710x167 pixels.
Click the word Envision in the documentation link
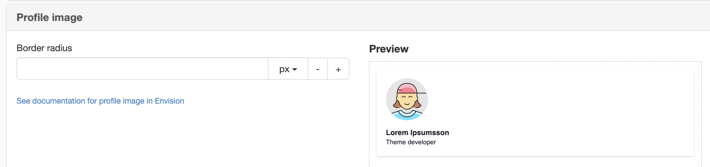[x=170, y=101]
